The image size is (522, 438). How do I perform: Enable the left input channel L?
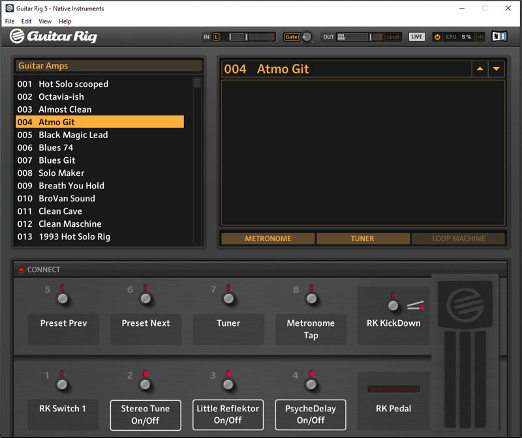tap(216, 37)
